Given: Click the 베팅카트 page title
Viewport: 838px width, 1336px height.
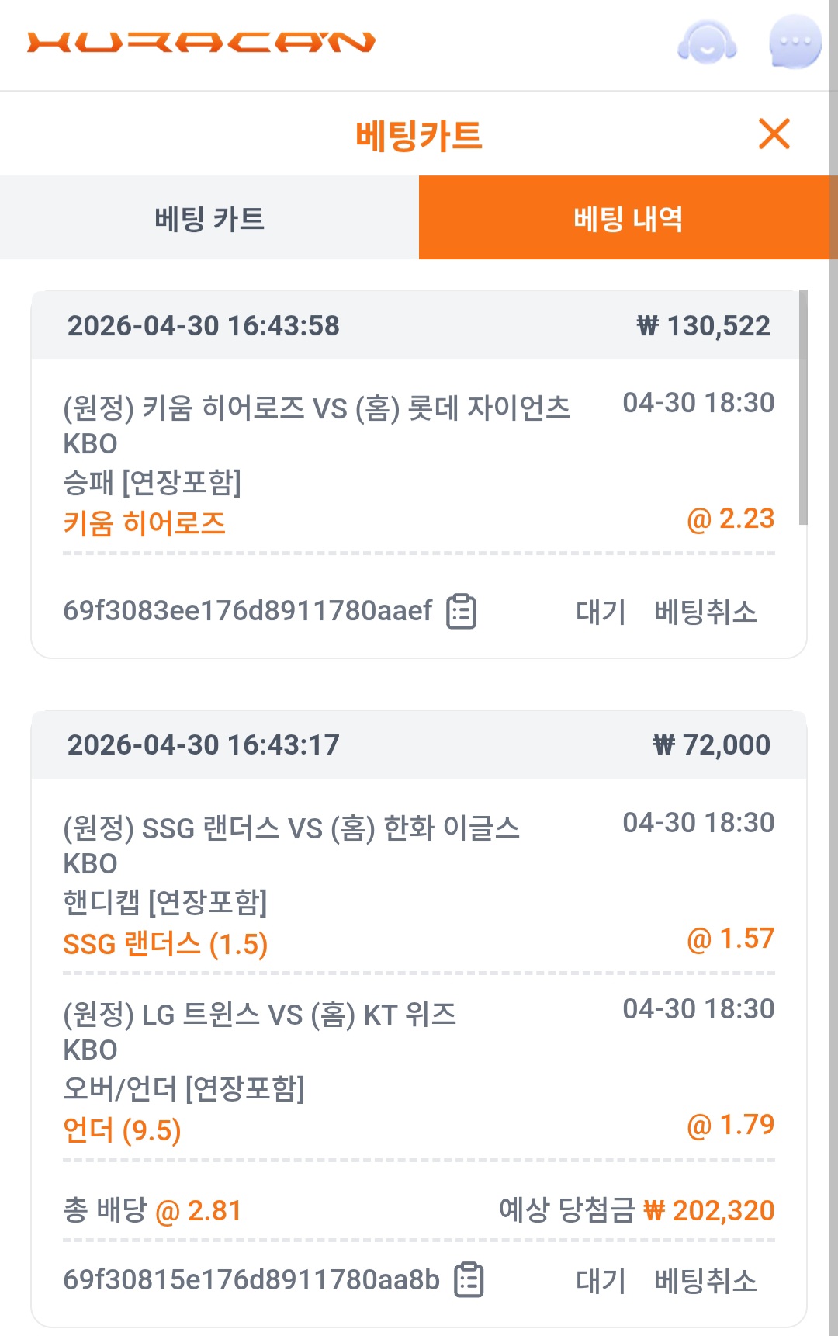Looking at the screenshot, I should pos(418,135).
